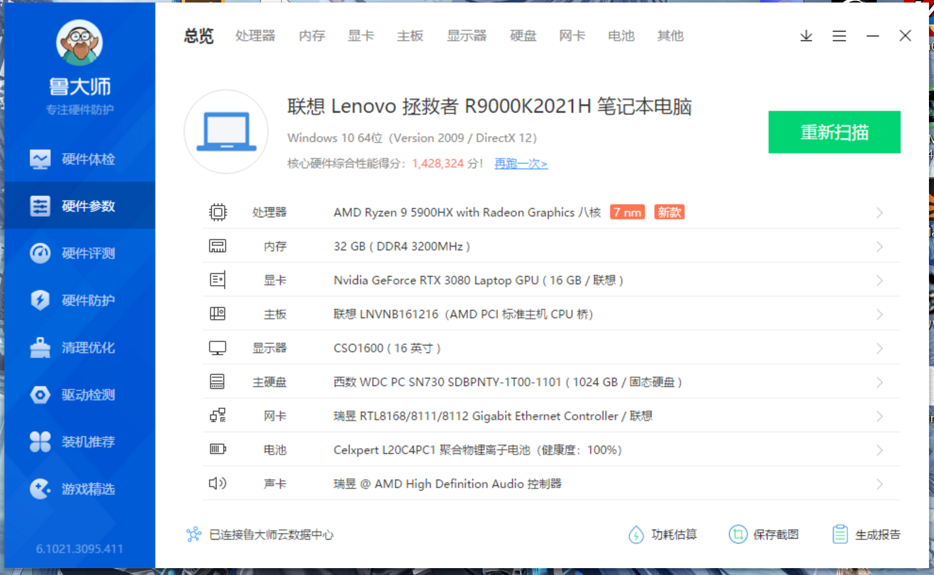Click the graphics card icon
This screenshot has width=934, height=575.
coord(218,280)
